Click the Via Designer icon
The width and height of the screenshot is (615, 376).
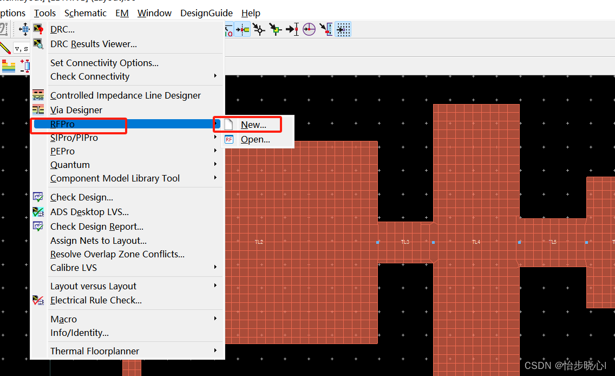(x=38, y=110)
